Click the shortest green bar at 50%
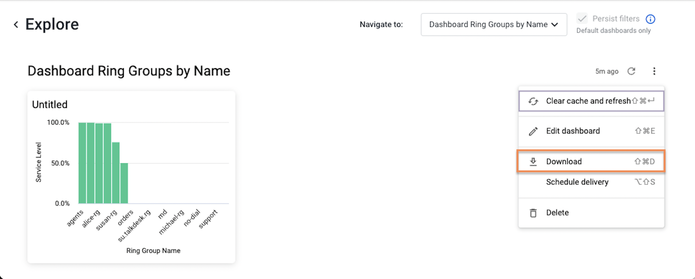 (x=124, y=183)
